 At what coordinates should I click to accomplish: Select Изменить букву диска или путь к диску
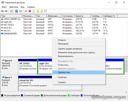pyautogui.click(x=79, y=53)
